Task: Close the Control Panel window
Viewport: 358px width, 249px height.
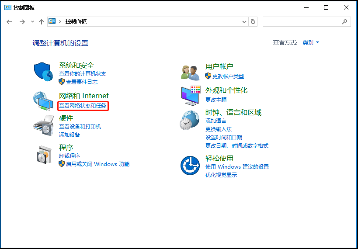Action: click(x=346, y=7)
